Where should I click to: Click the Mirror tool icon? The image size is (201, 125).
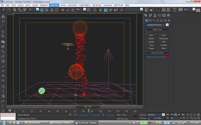click(x=147, y=10)
